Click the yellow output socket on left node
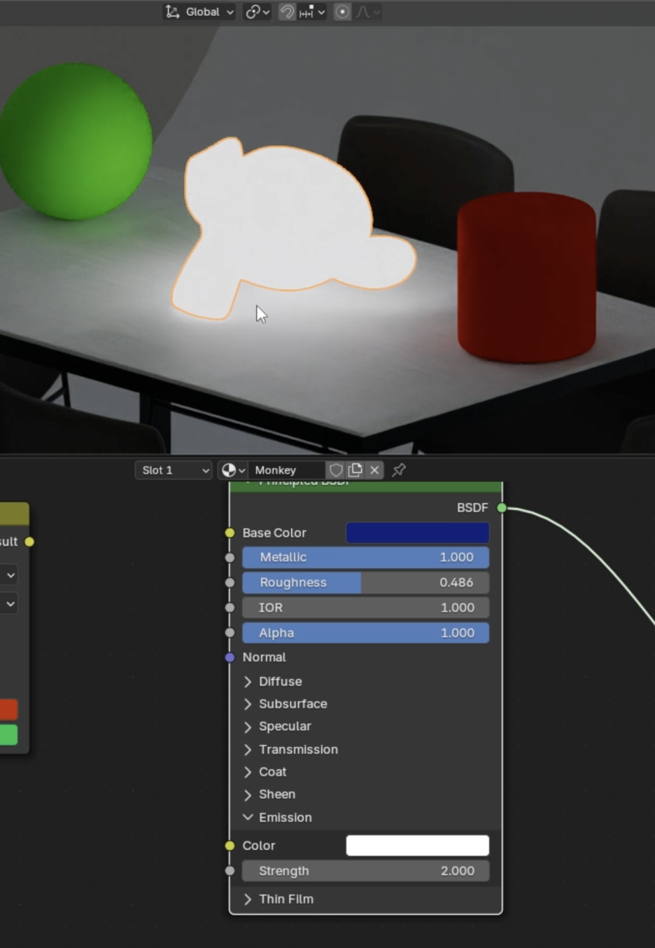The height and width of the screenshot is (948, 655). (29, 542)
